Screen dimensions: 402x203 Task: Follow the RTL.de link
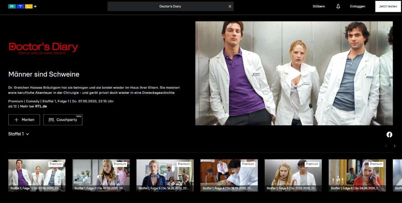coord(42,106)
